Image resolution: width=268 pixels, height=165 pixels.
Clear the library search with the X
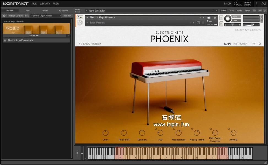tap(60, 15)
